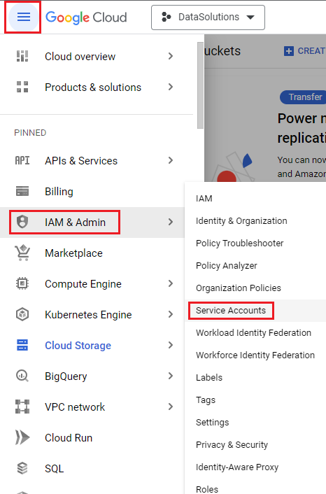Expand the Cloud overview submenu arrow
Viewport: 326px width, 494px height.
tap(171, 56)
